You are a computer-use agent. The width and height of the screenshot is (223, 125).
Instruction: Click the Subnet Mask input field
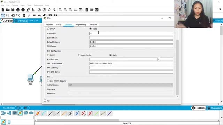(x=131, y=38)
